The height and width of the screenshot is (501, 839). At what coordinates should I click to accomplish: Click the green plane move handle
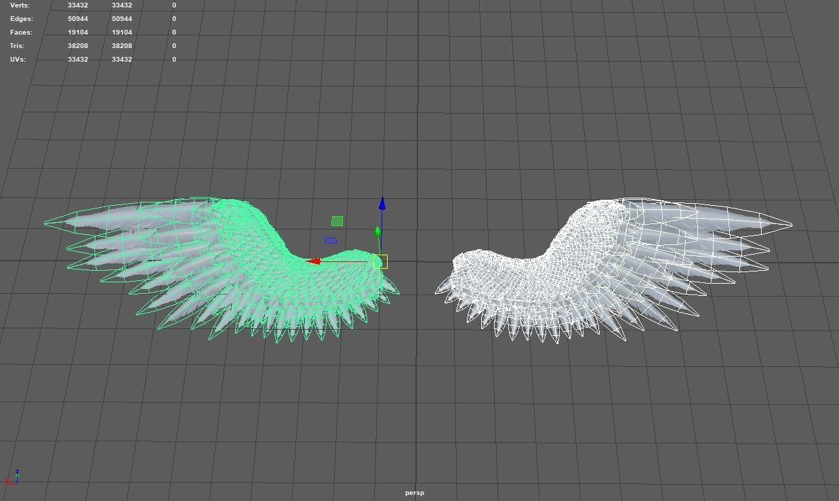tap(337, 221)
